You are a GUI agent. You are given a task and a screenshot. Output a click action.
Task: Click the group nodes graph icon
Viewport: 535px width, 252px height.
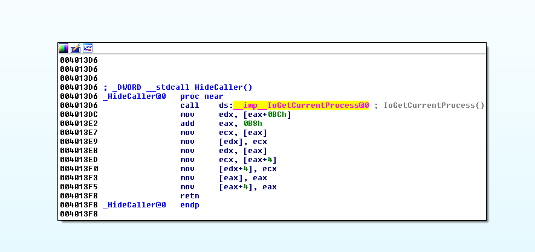(x=88, y=48)
